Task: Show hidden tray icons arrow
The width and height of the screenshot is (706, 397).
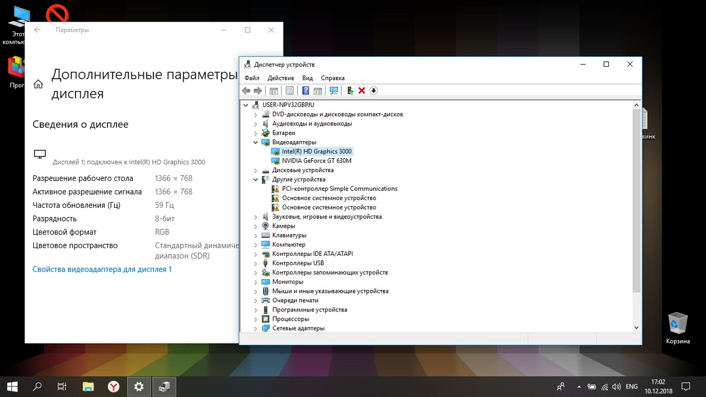Action: (578, 387)
